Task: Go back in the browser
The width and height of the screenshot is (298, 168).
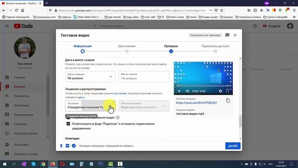Action: tap(4, 10)
